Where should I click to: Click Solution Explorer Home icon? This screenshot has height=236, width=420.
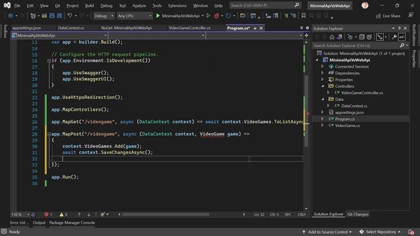pos(332,37)
